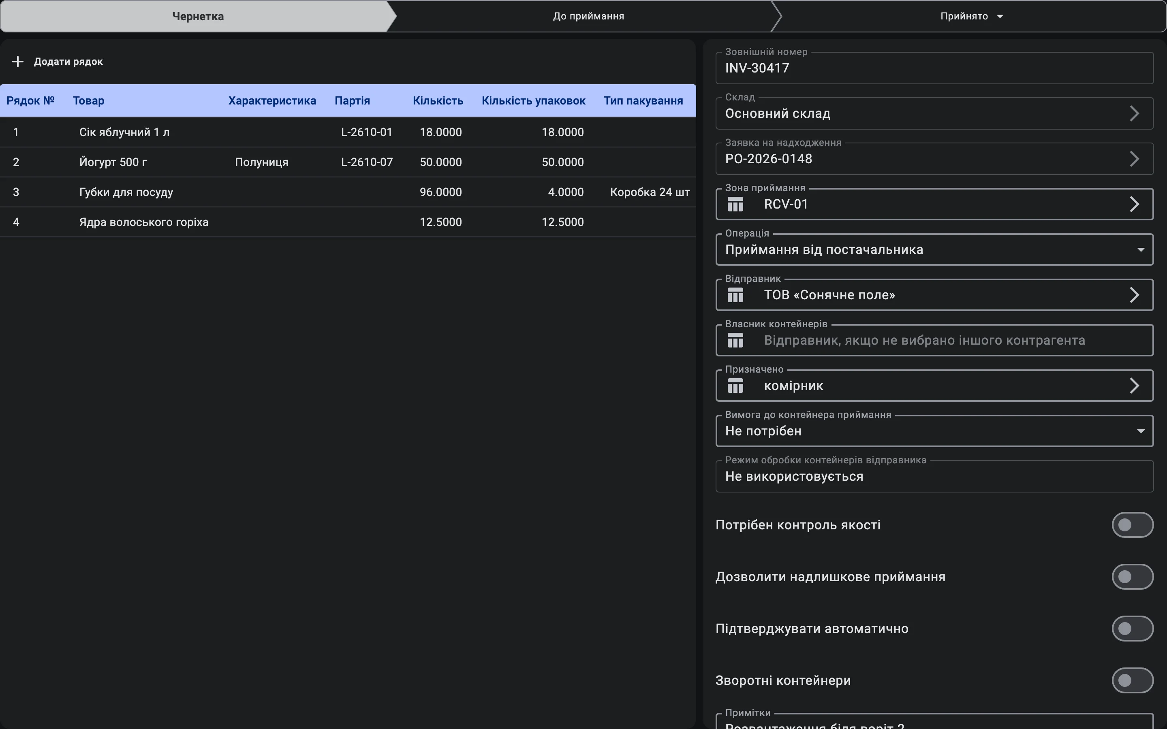Screen dimensions: 1167x729
Task: Open Склад chevron arrow
Action: click(x=1134, y=114)
